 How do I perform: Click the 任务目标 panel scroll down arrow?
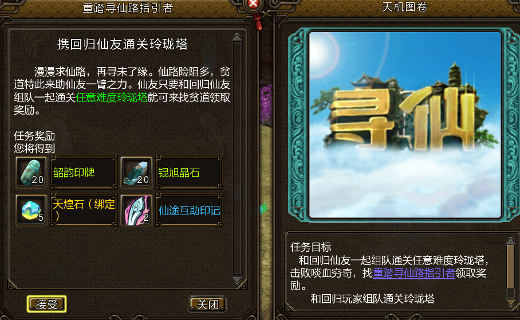coord(511,302)
